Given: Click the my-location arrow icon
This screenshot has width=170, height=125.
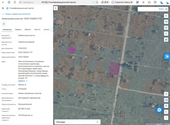Looking at the screenshot, I should point(166,94).
